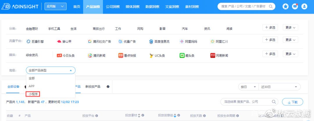
Task: Open 公司洞察 tab
Action: click(x=113, y=7)
